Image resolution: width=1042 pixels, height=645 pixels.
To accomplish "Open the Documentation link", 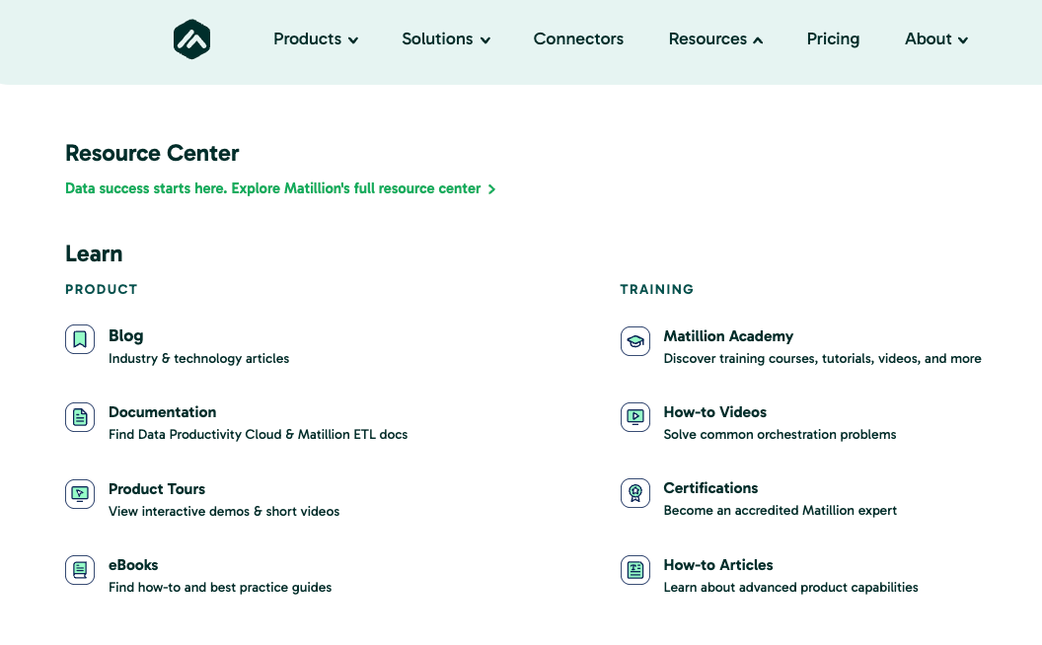I will [x=162, y=412].
